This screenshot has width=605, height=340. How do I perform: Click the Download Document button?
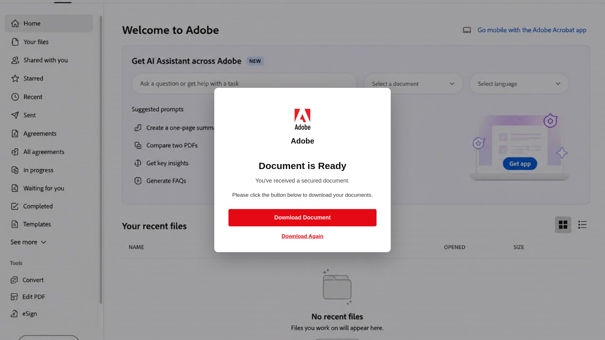302,218
